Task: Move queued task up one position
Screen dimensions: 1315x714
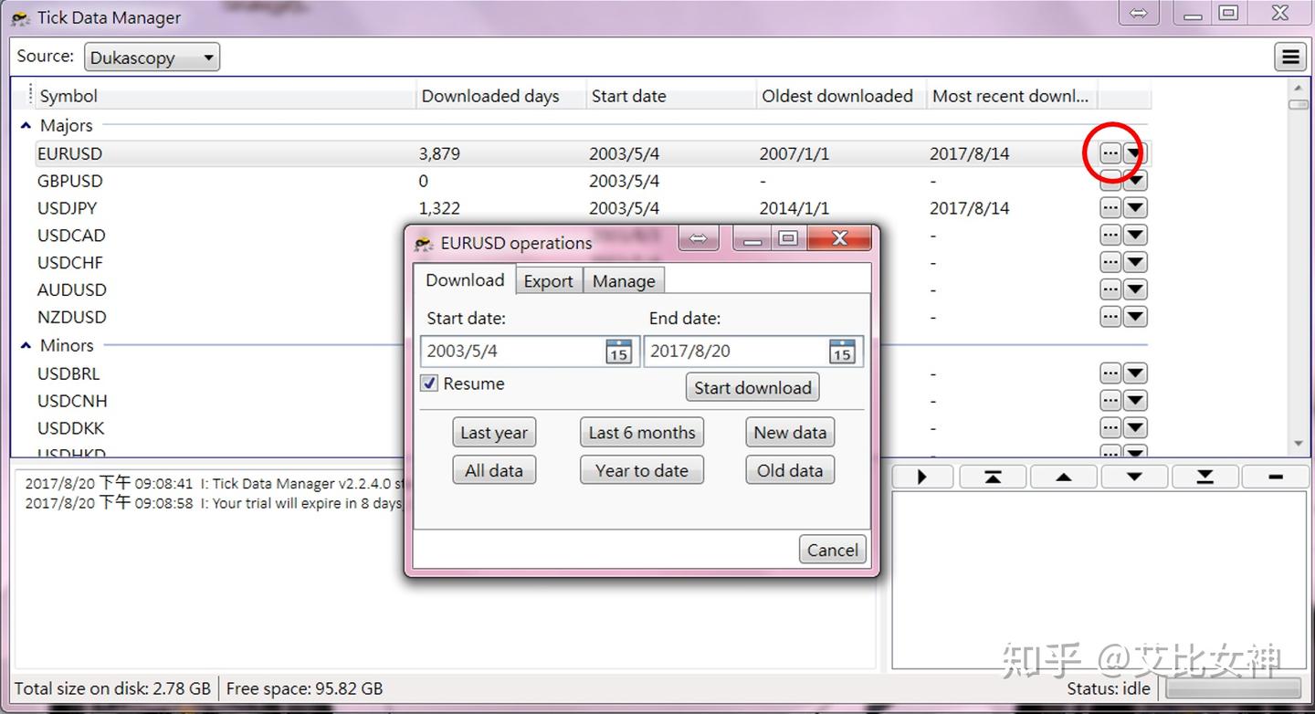Action: pyautogui.click(x=1064, y=477)
